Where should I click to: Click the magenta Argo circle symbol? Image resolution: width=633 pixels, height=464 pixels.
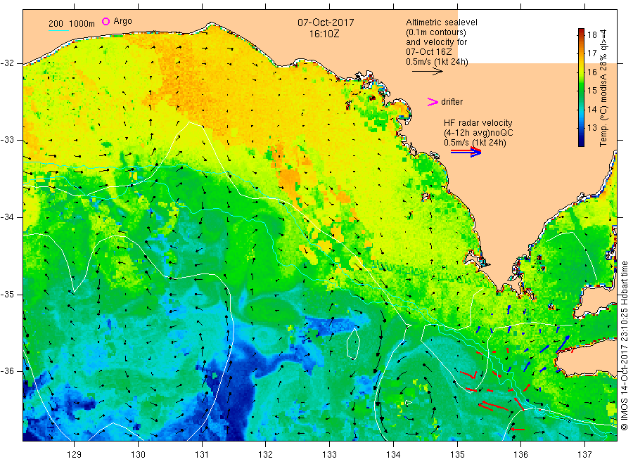105,21
